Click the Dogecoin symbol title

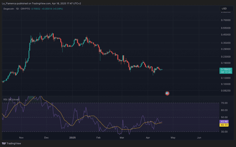(16, 9)
